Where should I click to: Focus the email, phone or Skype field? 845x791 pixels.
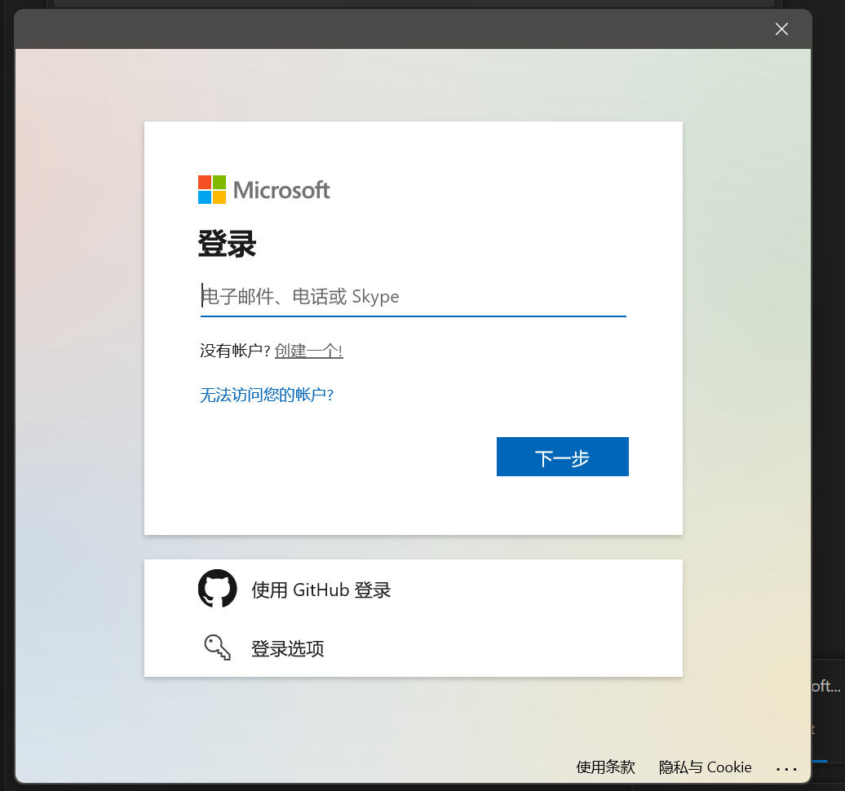click(414, 297)
